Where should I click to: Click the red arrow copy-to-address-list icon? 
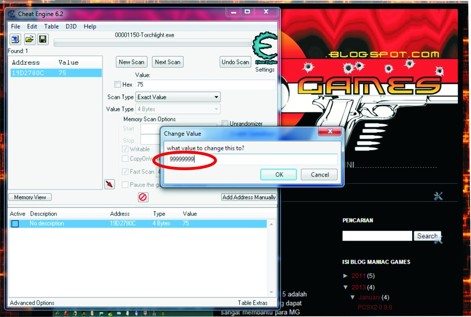click(110, 184)
